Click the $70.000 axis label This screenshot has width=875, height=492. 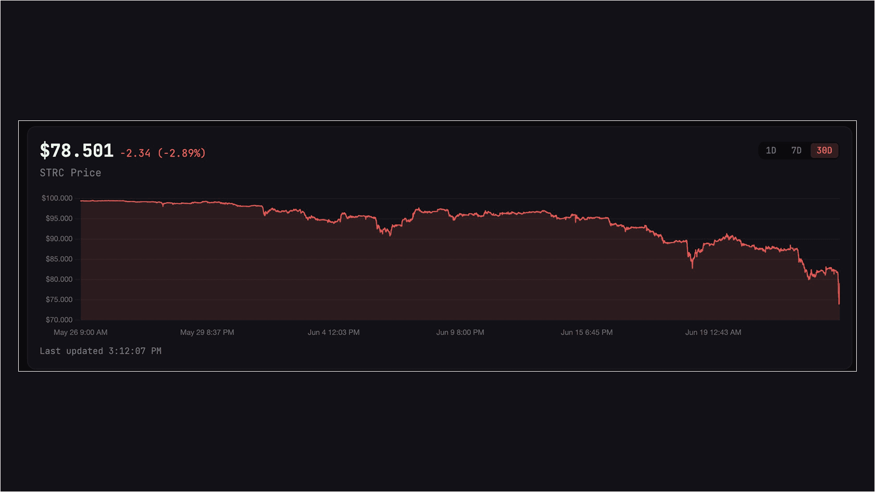click(59, 319)
